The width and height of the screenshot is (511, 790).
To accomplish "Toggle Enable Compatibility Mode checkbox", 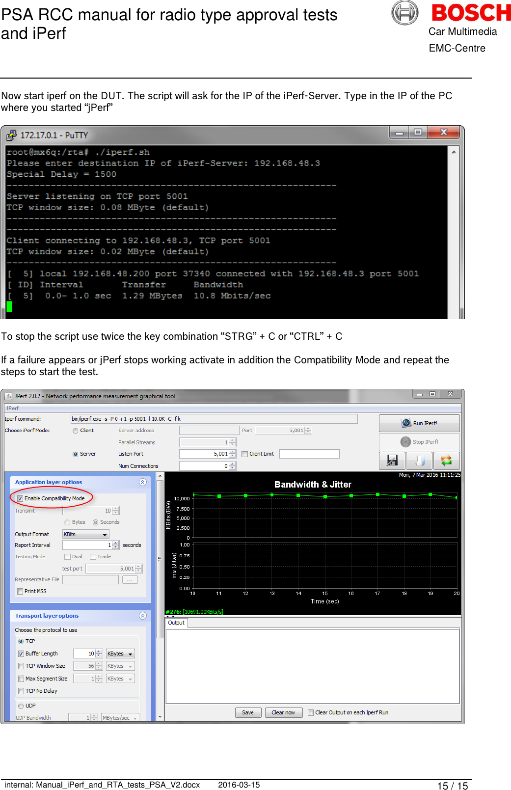I will coord(20,498).
